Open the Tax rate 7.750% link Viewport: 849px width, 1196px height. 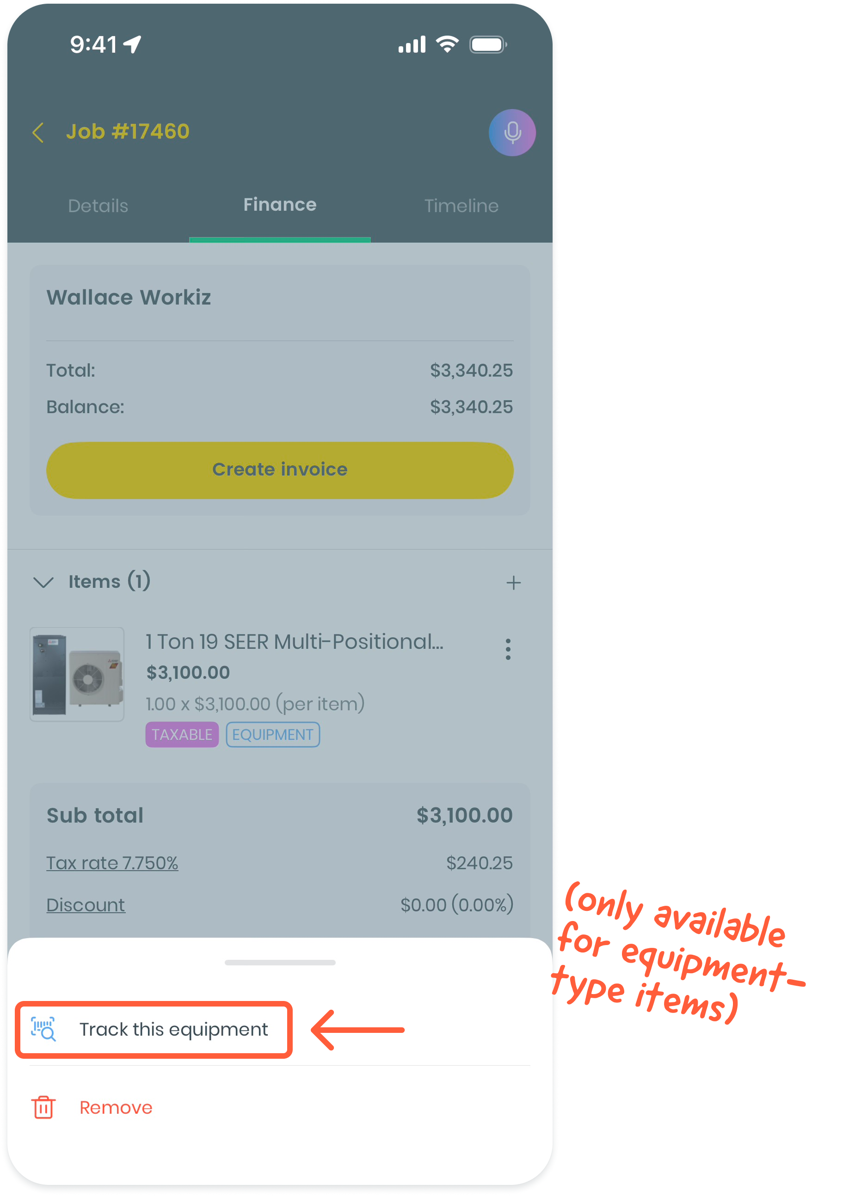point(112,863)
